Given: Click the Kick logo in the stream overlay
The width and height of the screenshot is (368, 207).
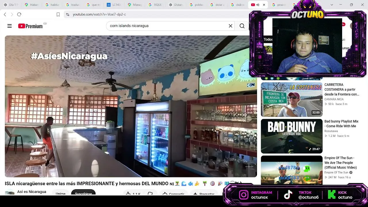Looking at the screenshot, I should [x=331, y=195].
